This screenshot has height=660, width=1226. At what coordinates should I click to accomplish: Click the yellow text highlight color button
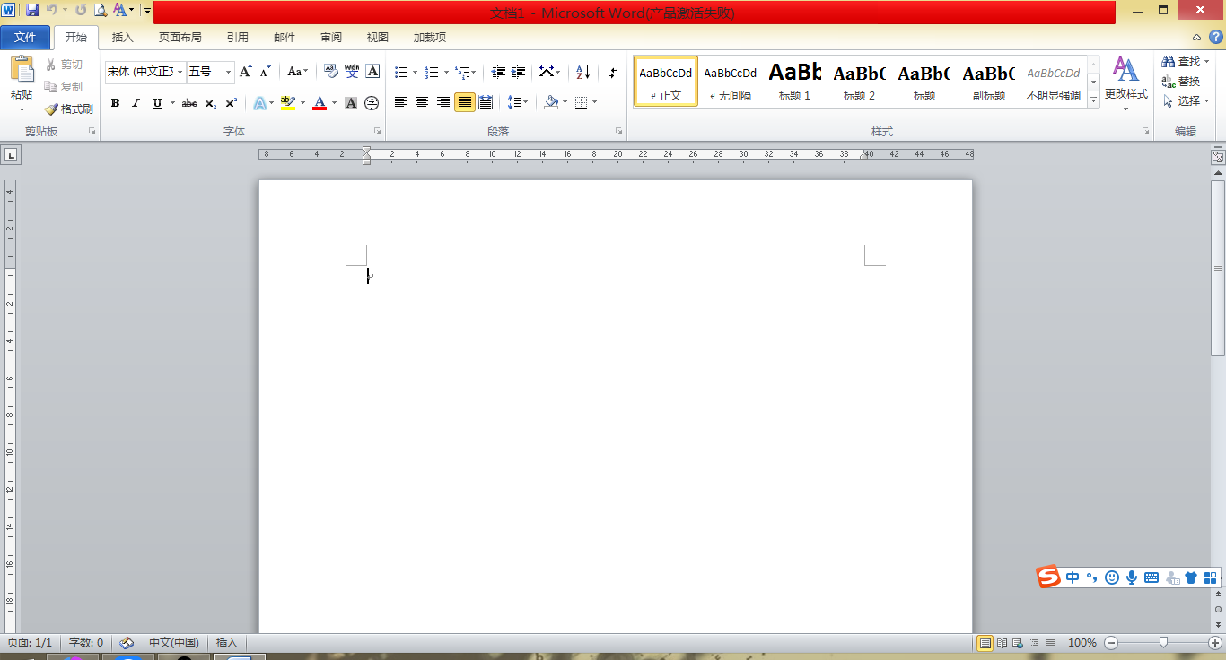click(287, 103)
